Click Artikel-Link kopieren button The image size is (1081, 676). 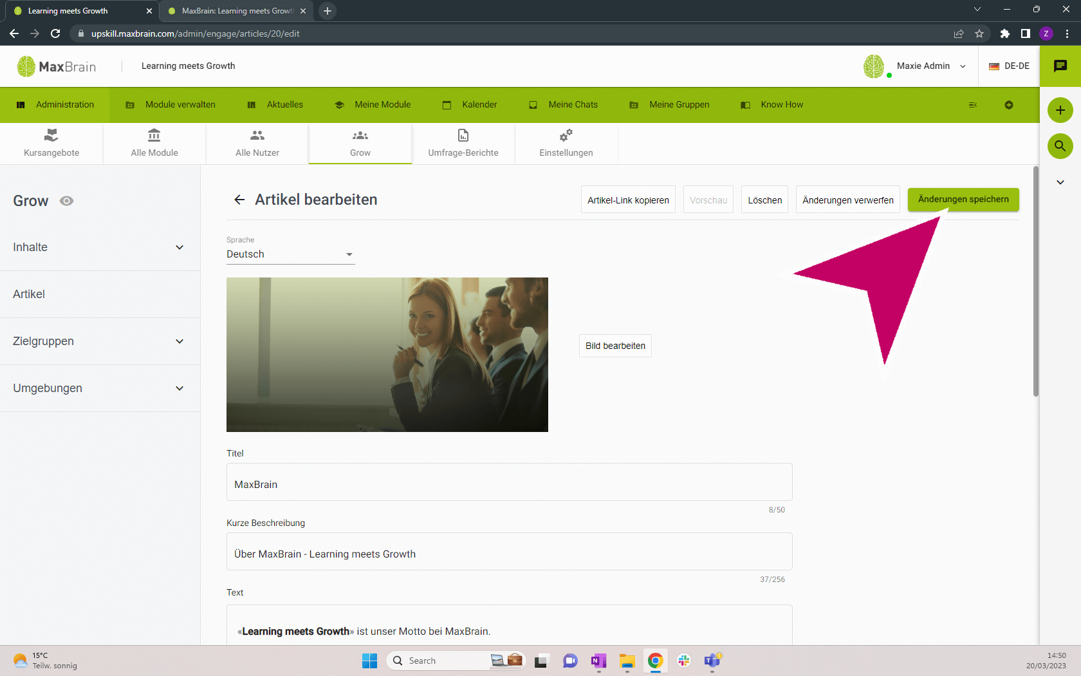[x=628, y=200]
